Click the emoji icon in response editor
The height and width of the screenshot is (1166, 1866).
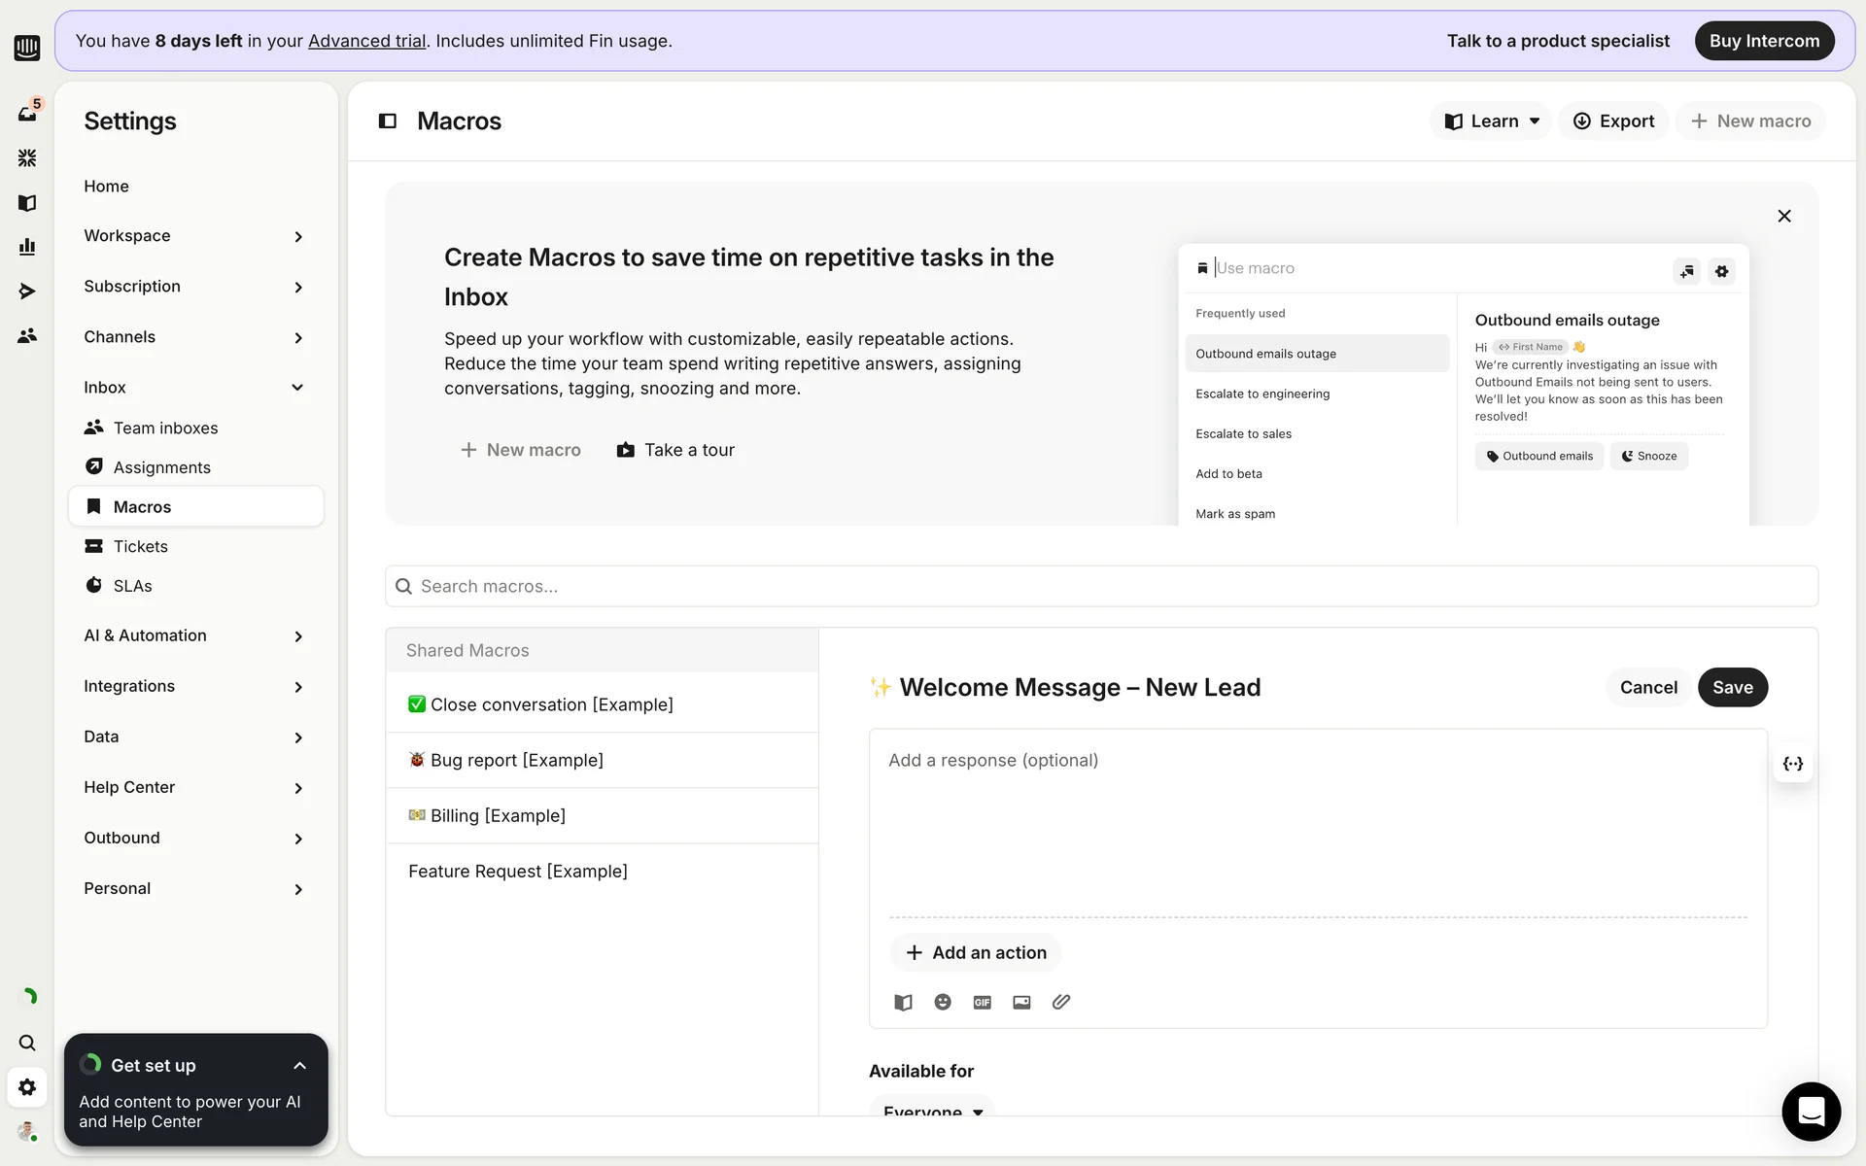point(942,1002)
